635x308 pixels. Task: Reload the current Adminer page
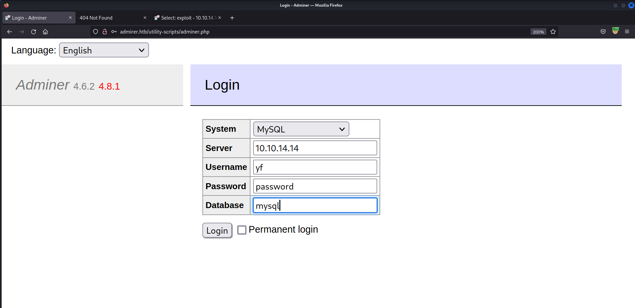pyautogui.click(x=34, y=32)
